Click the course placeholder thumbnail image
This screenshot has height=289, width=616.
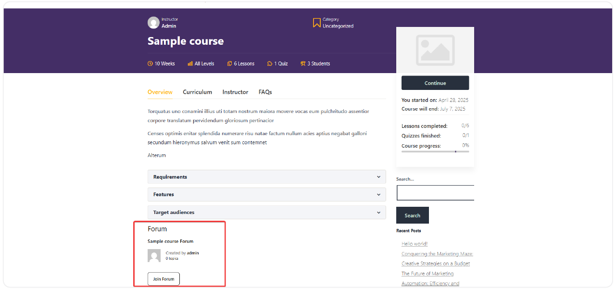(435, 50)
